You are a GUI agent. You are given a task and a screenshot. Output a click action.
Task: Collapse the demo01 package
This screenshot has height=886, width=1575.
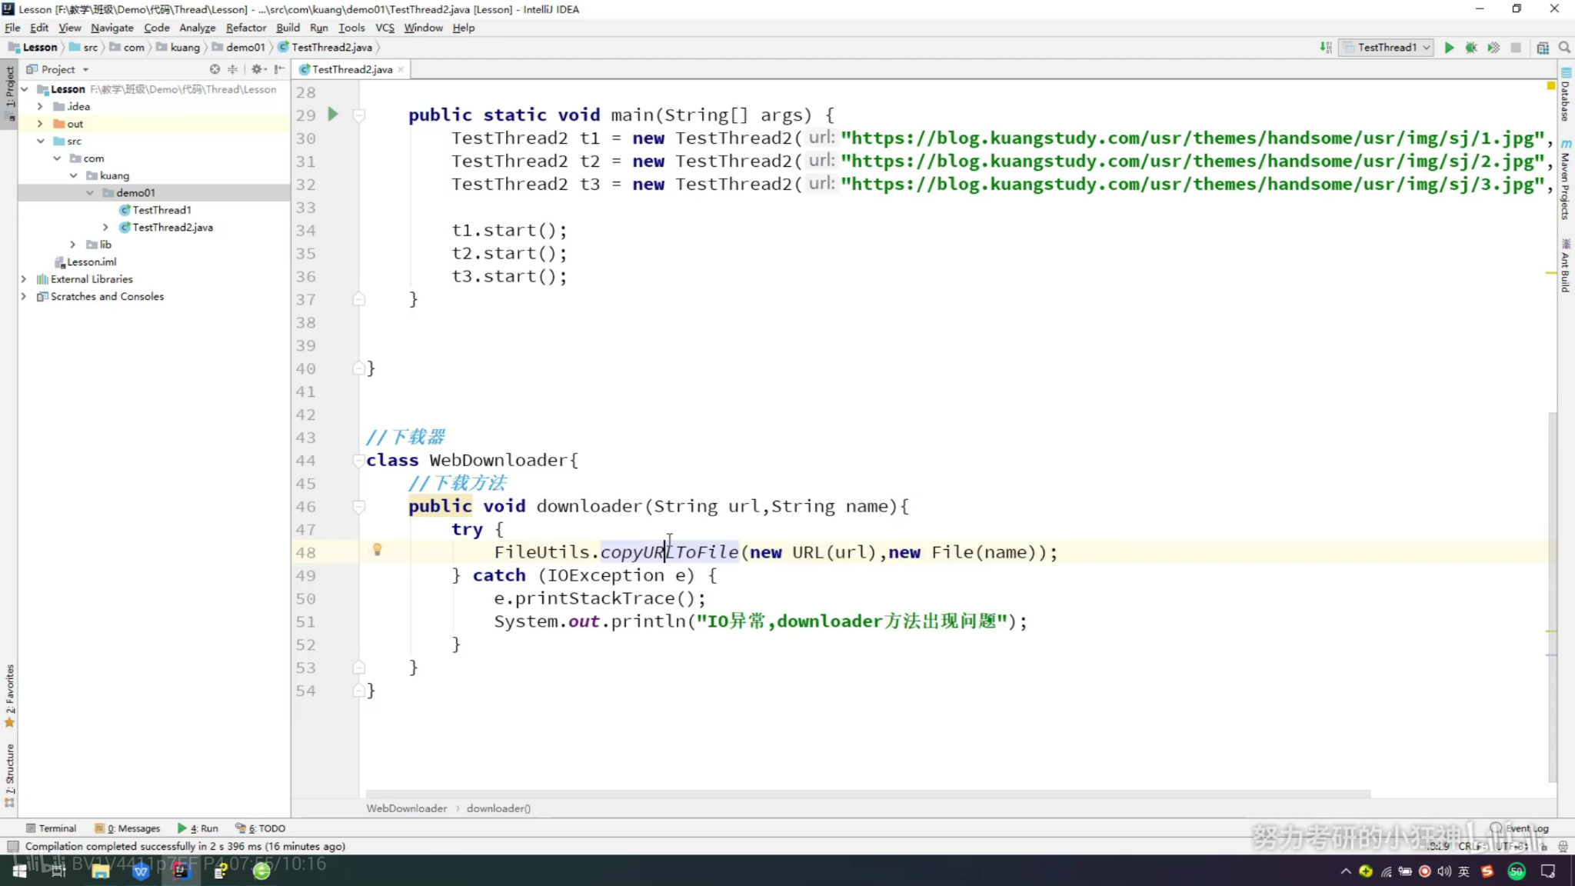click(x=90, y=192)
